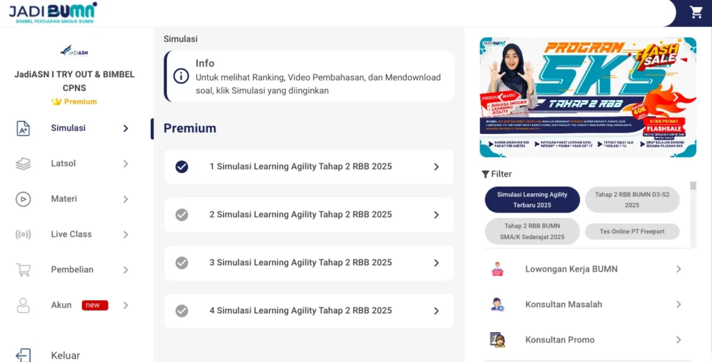Image resolution: width=712 pixels, height=362 pixels.
Task: Click the Premium crown icon
Action: 56,101
